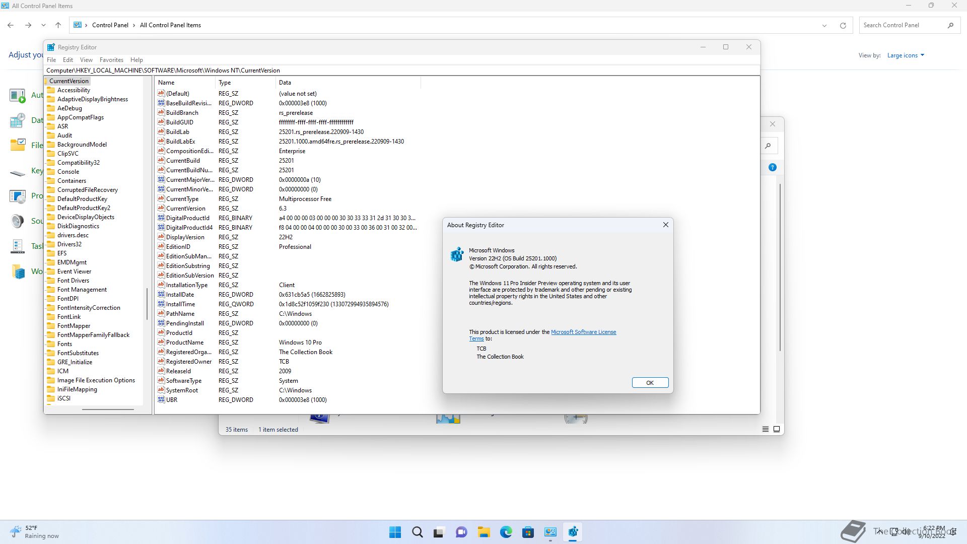The height and width of the screenshot is (544, 967).
Task: Select the AppCompatFlags key folder
Action: 81,117
